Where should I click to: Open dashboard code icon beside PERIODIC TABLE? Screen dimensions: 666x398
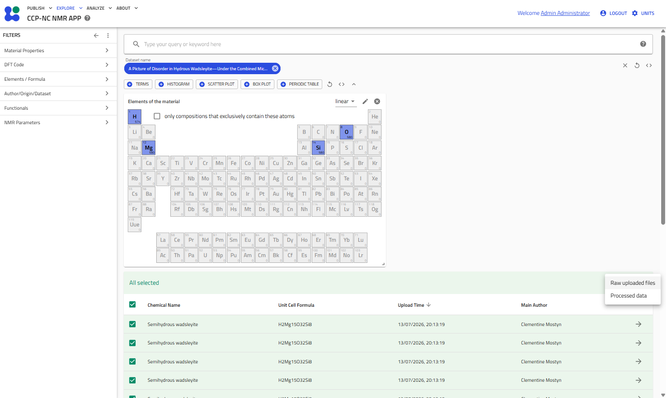click(342, 84)
